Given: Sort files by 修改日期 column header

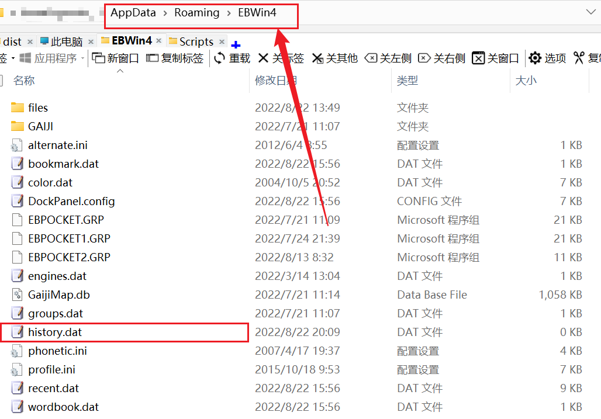Looking at the screenshot, I should 275,81.
